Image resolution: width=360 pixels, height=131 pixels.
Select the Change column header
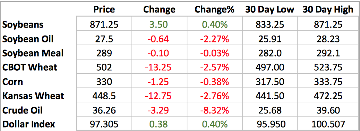click(x=159, y=10)
